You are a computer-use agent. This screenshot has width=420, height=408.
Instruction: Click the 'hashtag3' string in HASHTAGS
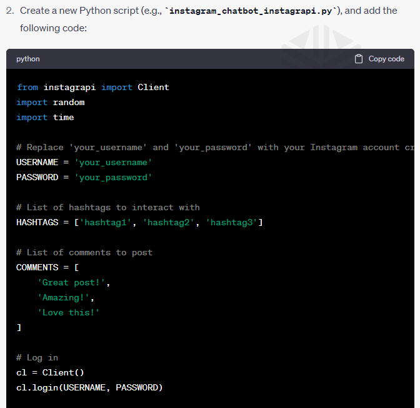pyautogui.click(x=231, y=222)
